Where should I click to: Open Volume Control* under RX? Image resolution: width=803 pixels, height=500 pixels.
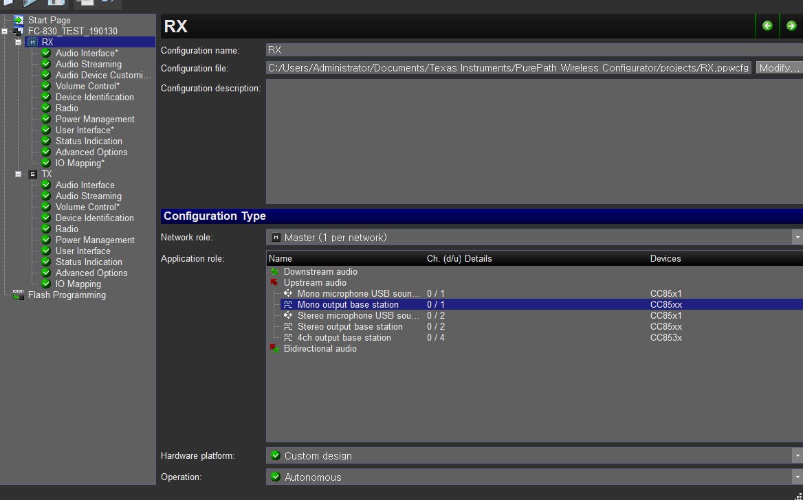[x=87, y=86]
